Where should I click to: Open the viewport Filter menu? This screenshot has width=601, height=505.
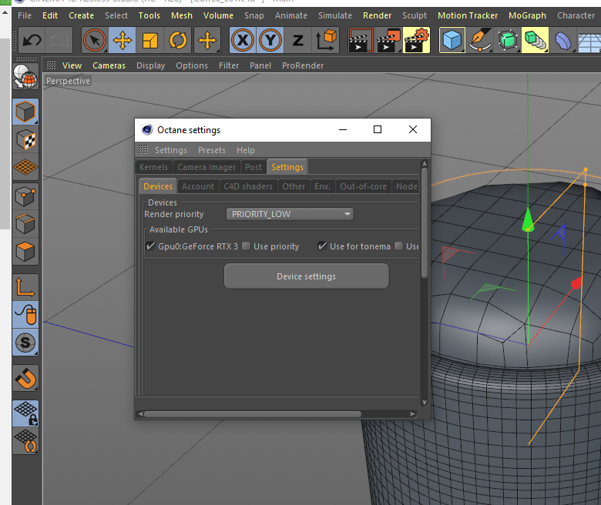coord(229,65)
